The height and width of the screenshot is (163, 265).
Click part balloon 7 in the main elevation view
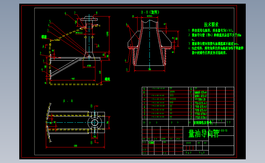tap(75, 13)
